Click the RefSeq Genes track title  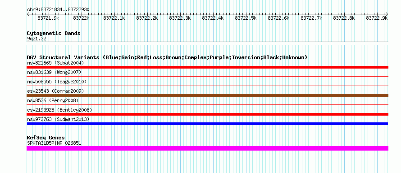click(x=46, y=138)
